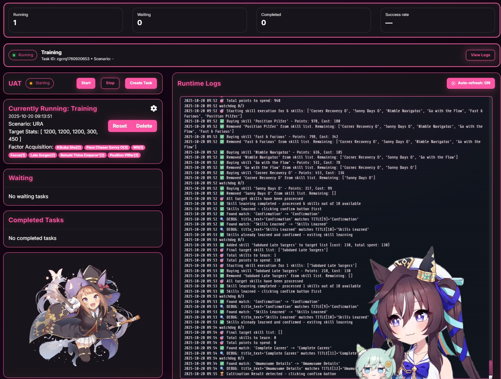This screenshot has height=379, width=501.
Task: Select the Focus(1) factor tag
Action: (x=18, y=155)
